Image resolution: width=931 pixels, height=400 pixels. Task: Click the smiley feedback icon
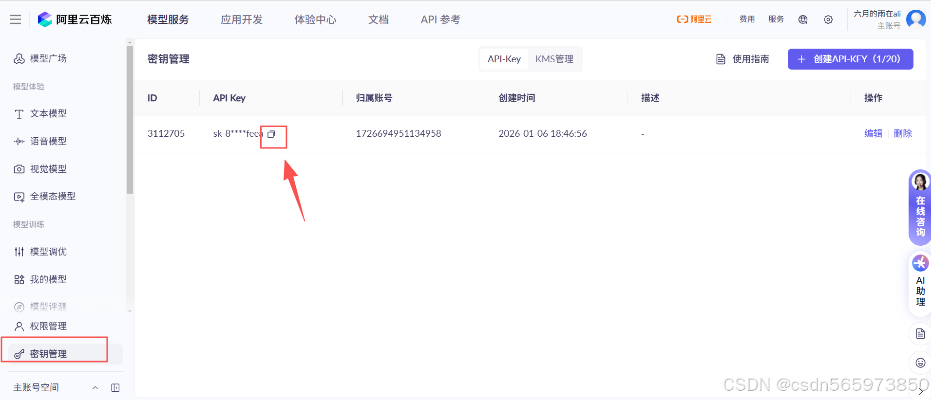tap(920, 363)
